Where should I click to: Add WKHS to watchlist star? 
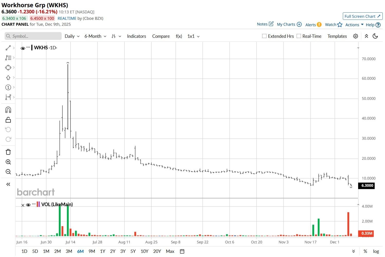(340, 25)
